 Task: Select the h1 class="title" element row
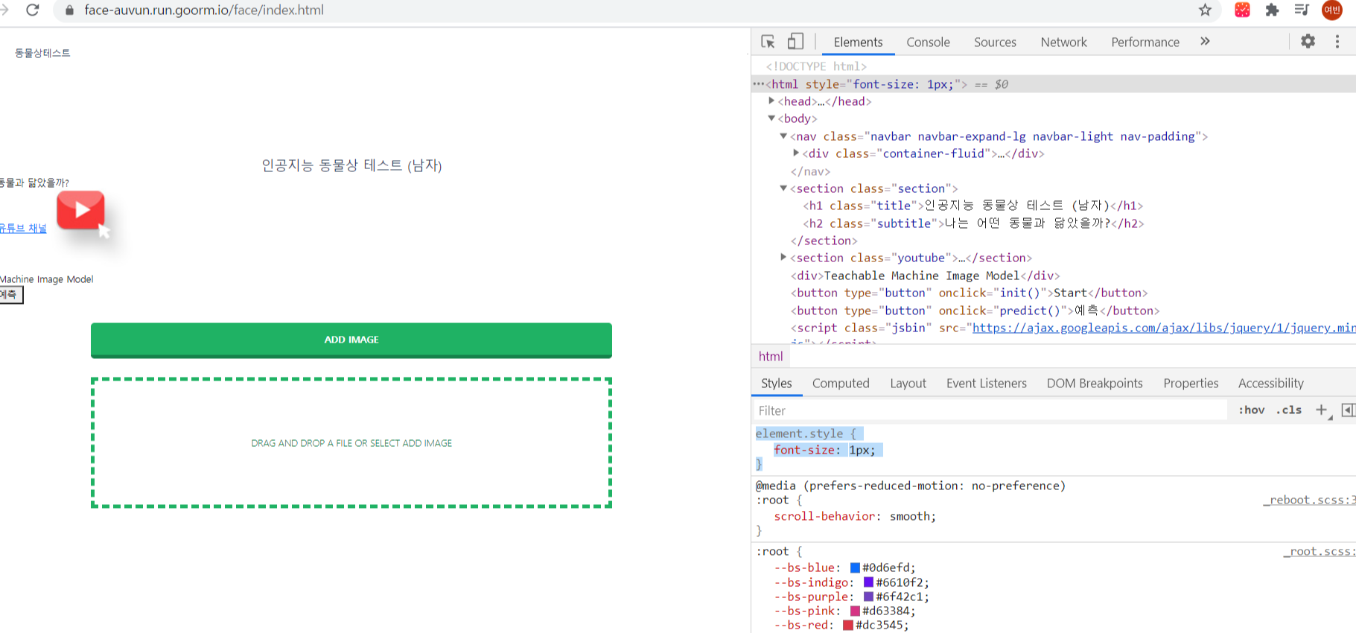[973, 206]
